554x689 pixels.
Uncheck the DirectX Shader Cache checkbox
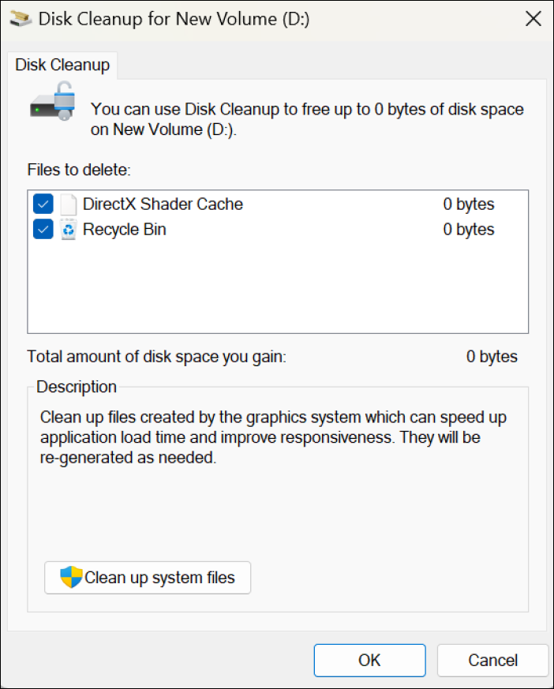[x=43, y=204]
